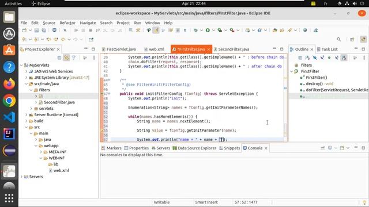
Task: Click the External Tools run icon
Action: tap(232, 30)
